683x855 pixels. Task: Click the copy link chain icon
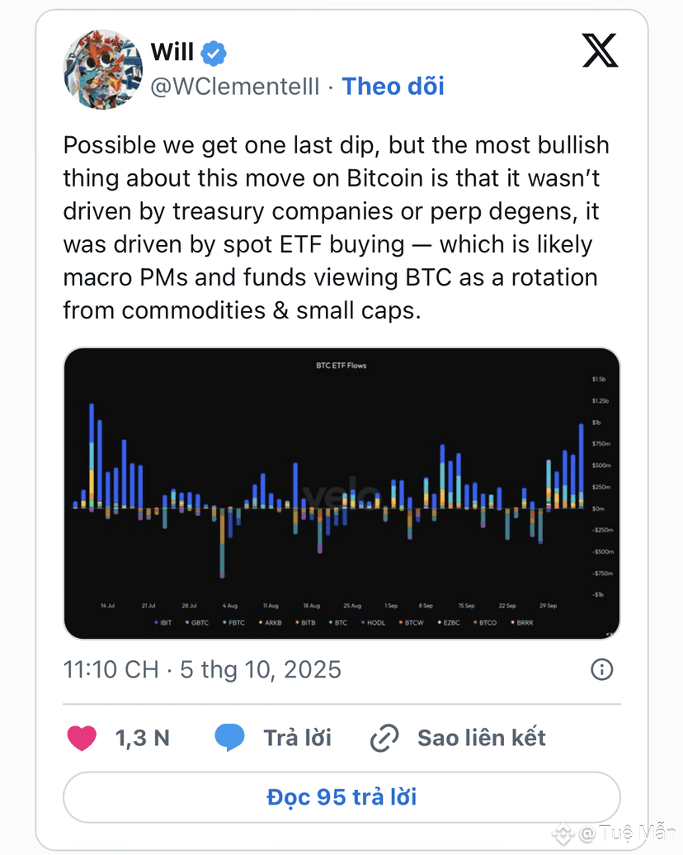point(384,738)
